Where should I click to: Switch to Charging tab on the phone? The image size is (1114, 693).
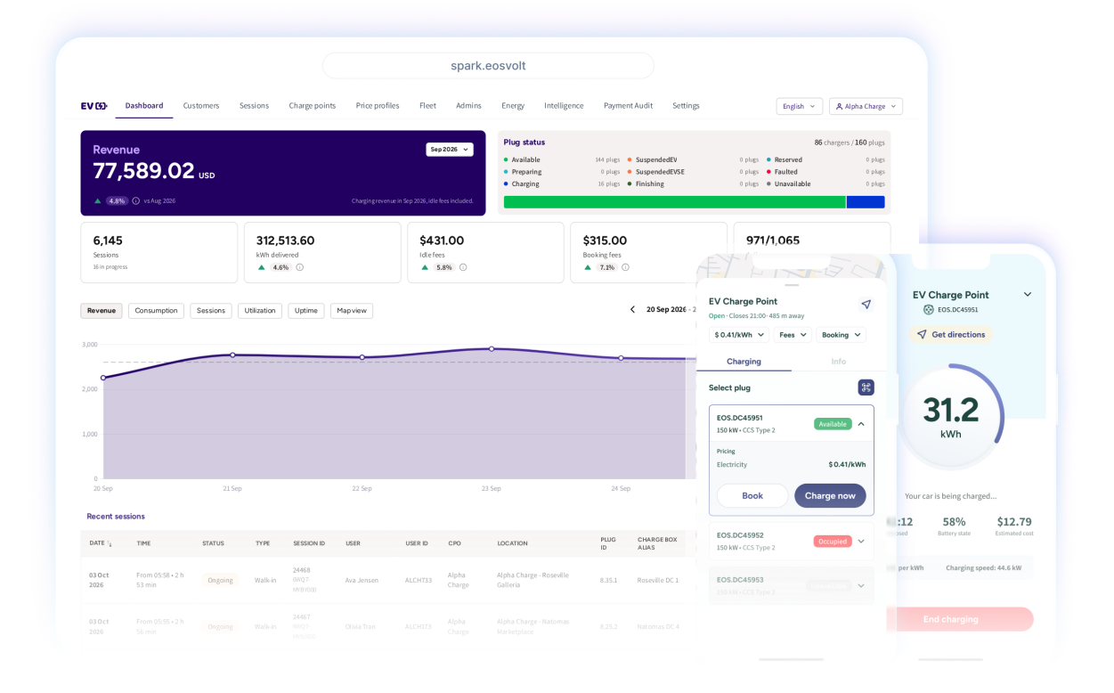[744, 362]
